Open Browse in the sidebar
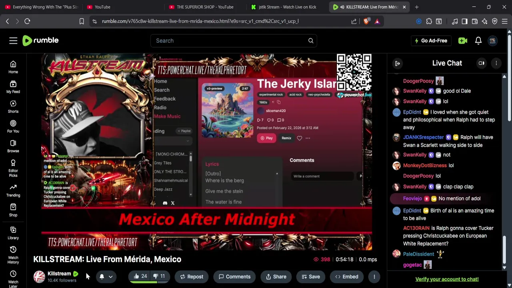The height and width of the screenshot is (288, 512). click(13, 146)
